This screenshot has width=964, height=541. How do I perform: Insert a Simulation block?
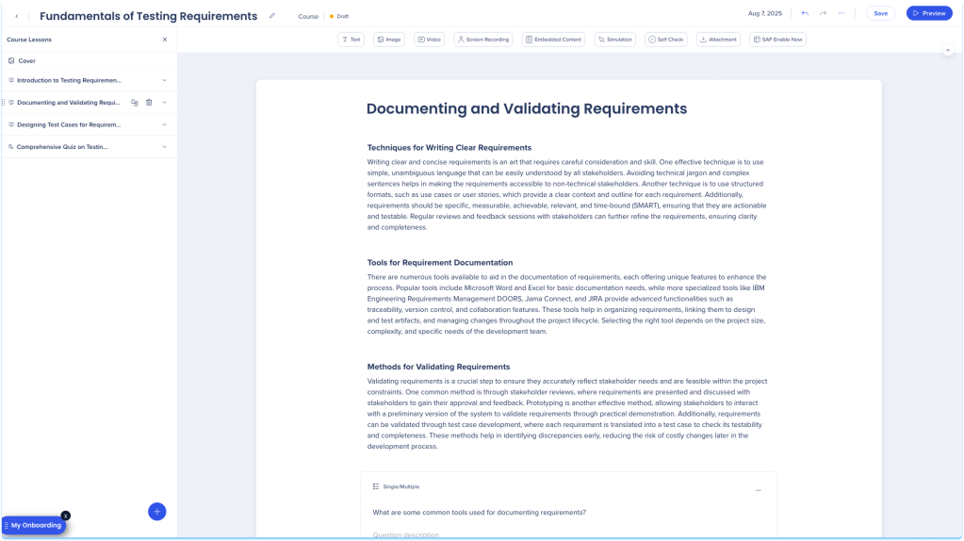click(614, 40)
